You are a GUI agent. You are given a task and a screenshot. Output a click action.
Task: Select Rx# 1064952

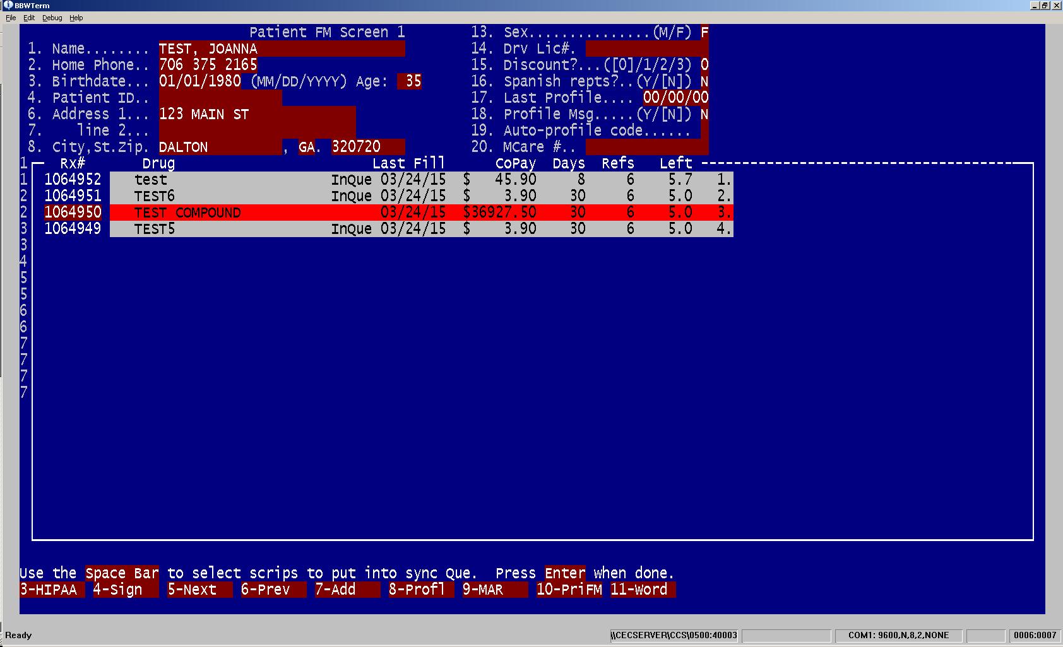click(x=73, y=180)
